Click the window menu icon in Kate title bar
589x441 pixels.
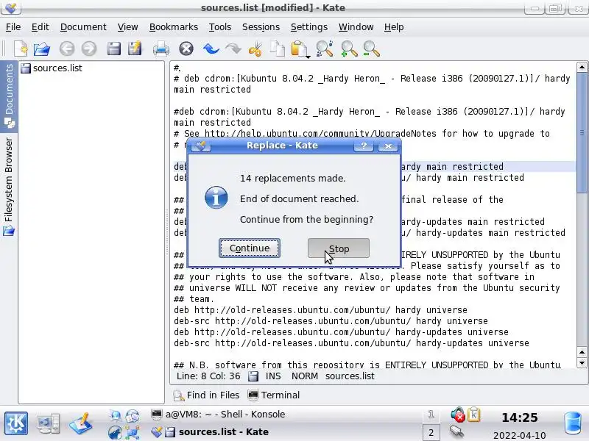tap(11, 7)
